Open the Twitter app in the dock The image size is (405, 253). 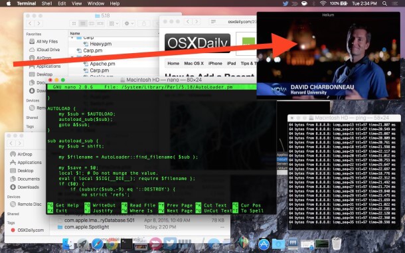[170, 244]
